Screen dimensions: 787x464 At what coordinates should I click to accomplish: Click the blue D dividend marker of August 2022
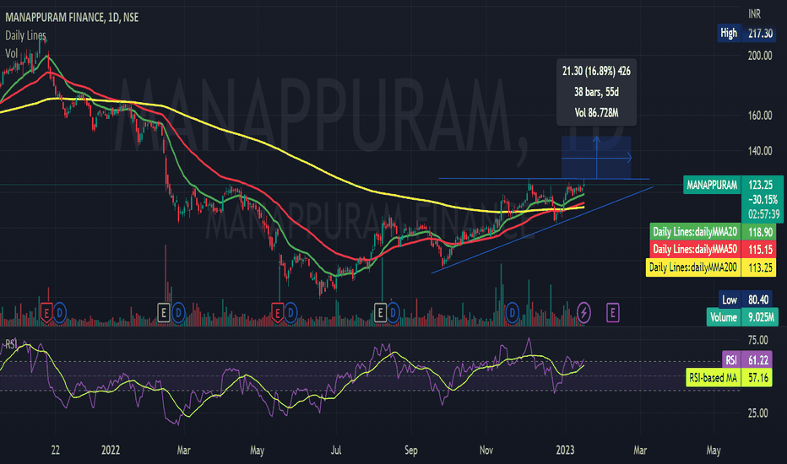(393, 314)
